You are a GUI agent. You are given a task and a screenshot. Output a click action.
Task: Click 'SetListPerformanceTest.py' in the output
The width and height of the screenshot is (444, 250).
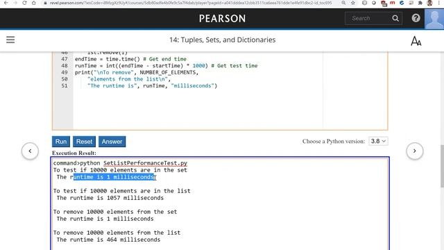[x=145, y=163]
